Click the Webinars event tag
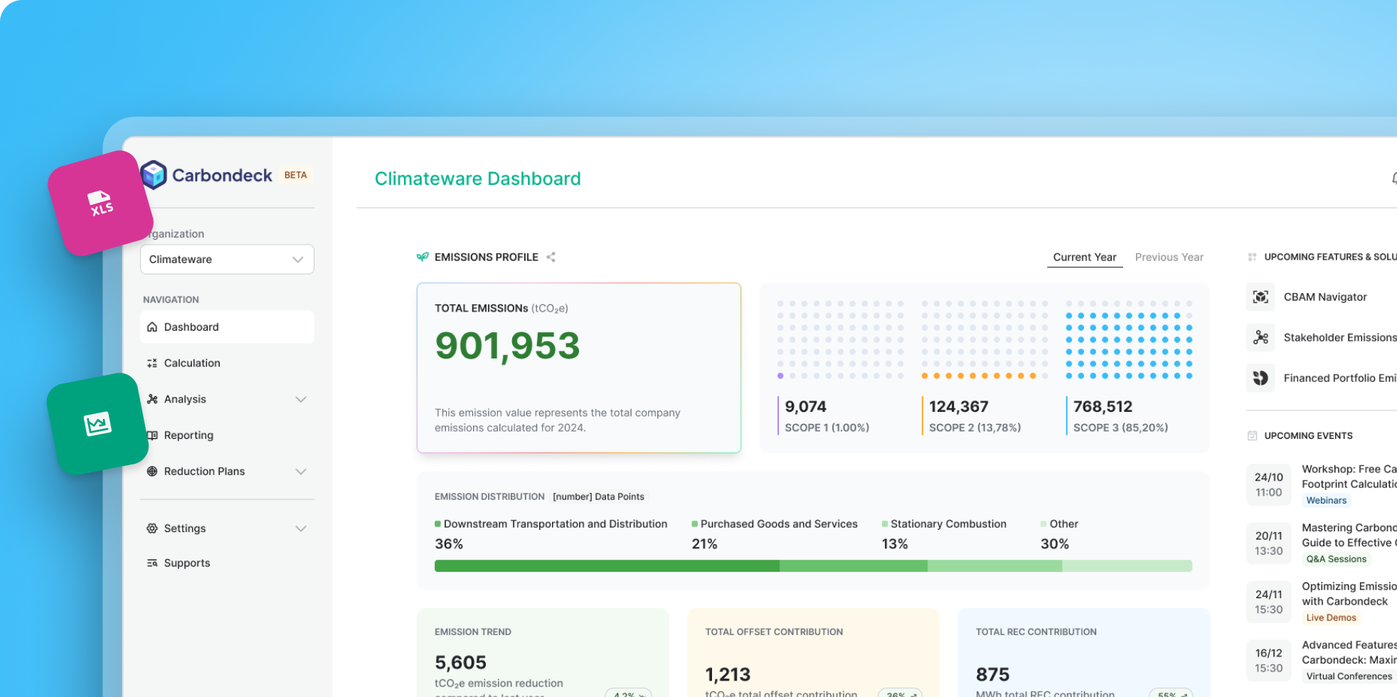This screenshot has height=697, width=1397. pyautogui.click(x=1326, y=501)
